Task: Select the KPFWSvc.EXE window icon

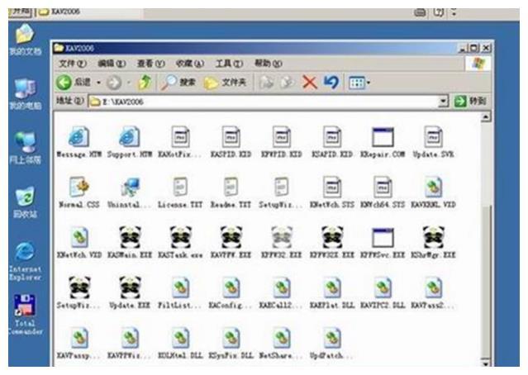Action: pyautogui.click(x=383, y=238)
